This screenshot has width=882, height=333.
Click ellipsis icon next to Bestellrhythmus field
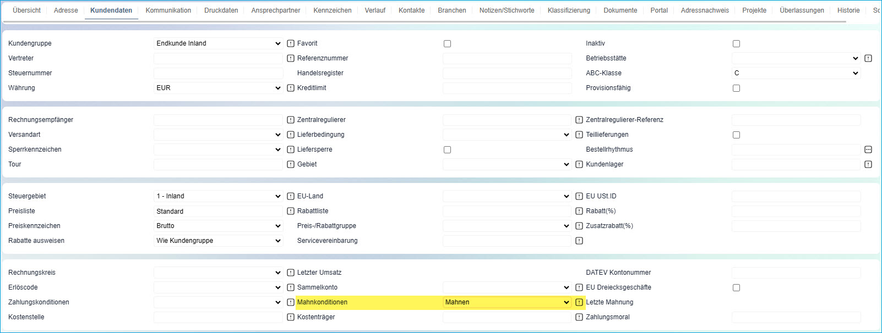click(868, 149)
